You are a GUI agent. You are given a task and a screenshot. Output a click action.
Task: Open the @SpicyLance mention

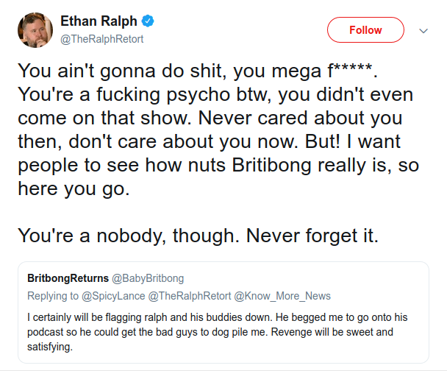(x=113, y=296)
